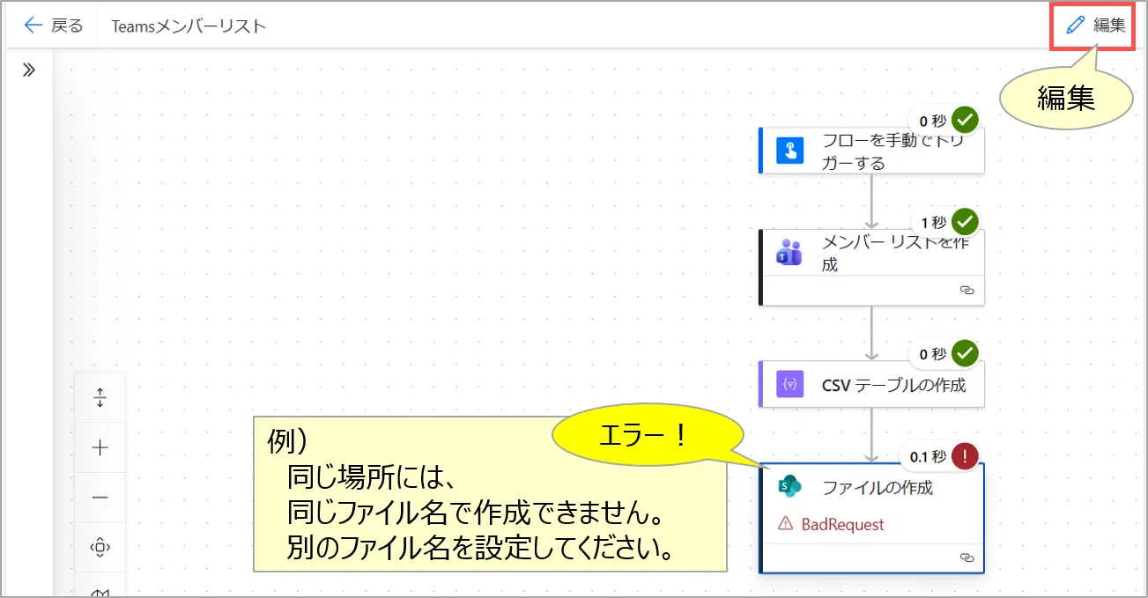Click the BadRequest error message
This screenshot has height=598, width=1148.
(841, 524)
